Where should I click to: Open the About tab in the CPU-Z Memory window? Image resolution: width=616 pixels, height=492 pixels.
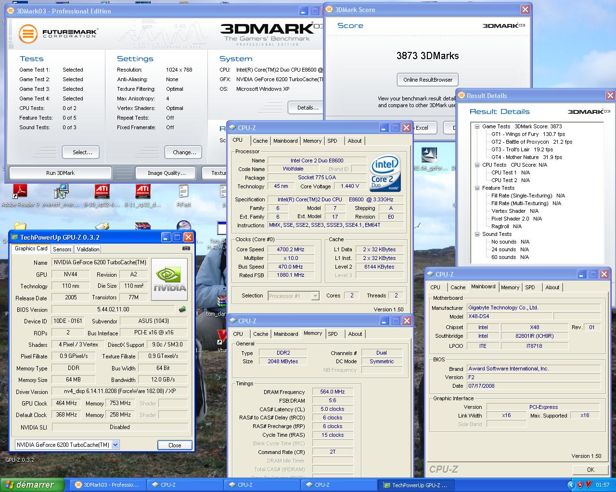(355, 334)
